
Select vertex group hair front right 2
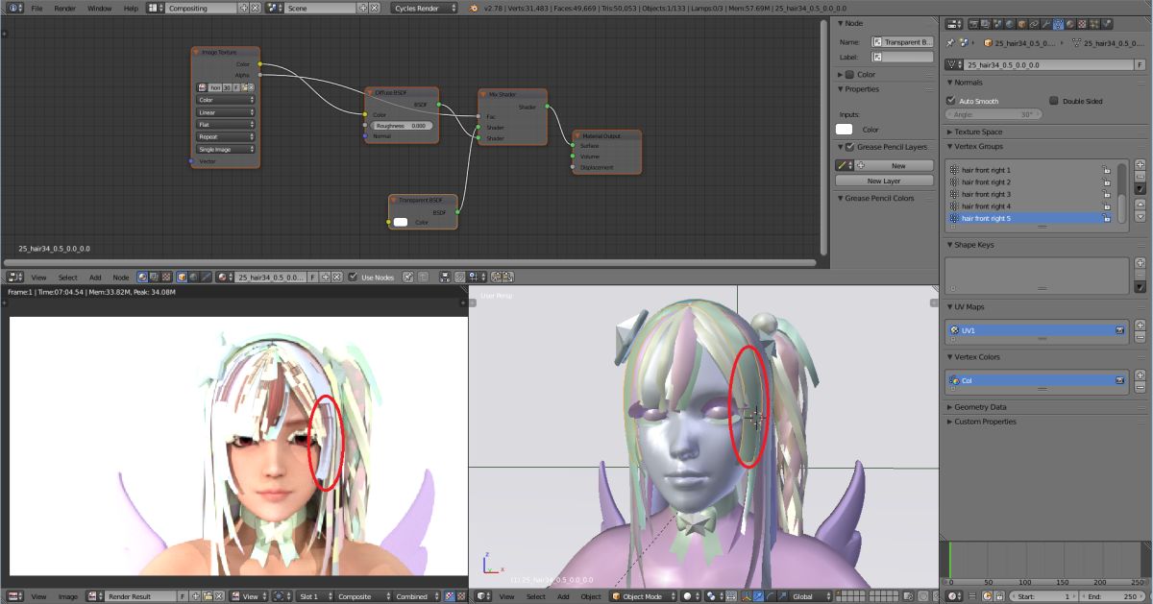click(1023, 181)
